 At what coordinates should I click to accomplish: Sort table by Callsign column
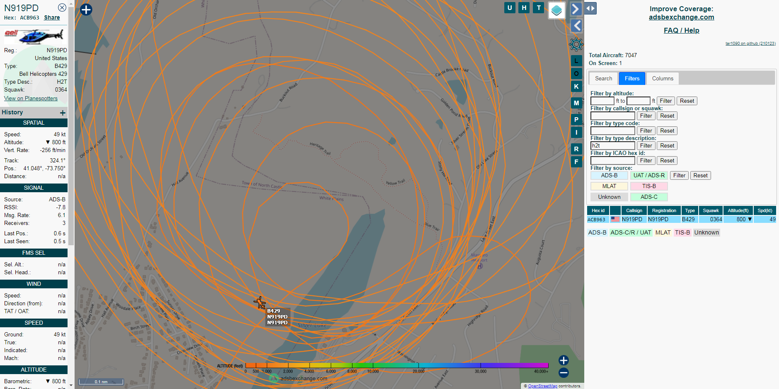pos(634,210)
